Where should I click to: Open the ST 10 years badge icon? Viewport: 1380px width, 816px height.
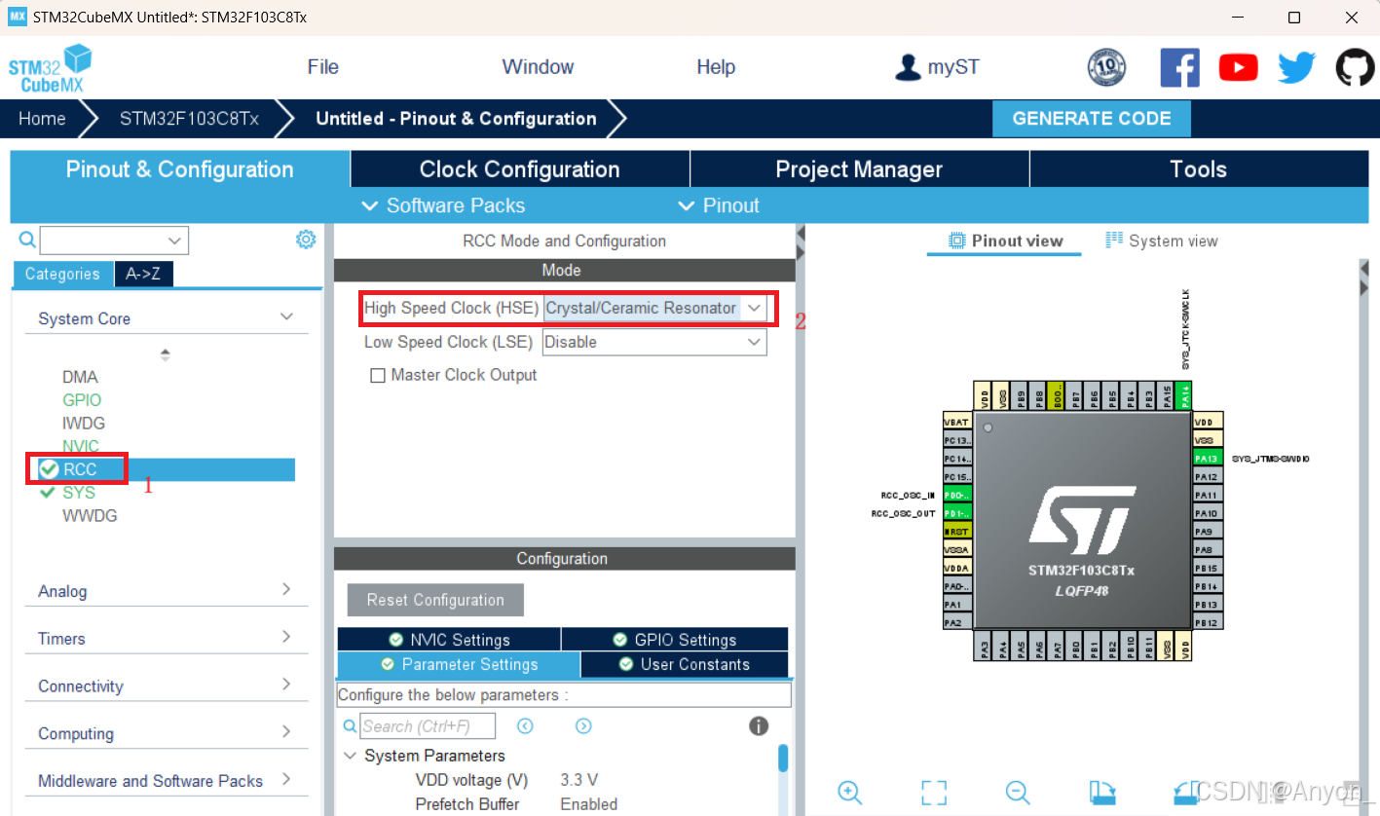click(x=1106, y=68)
